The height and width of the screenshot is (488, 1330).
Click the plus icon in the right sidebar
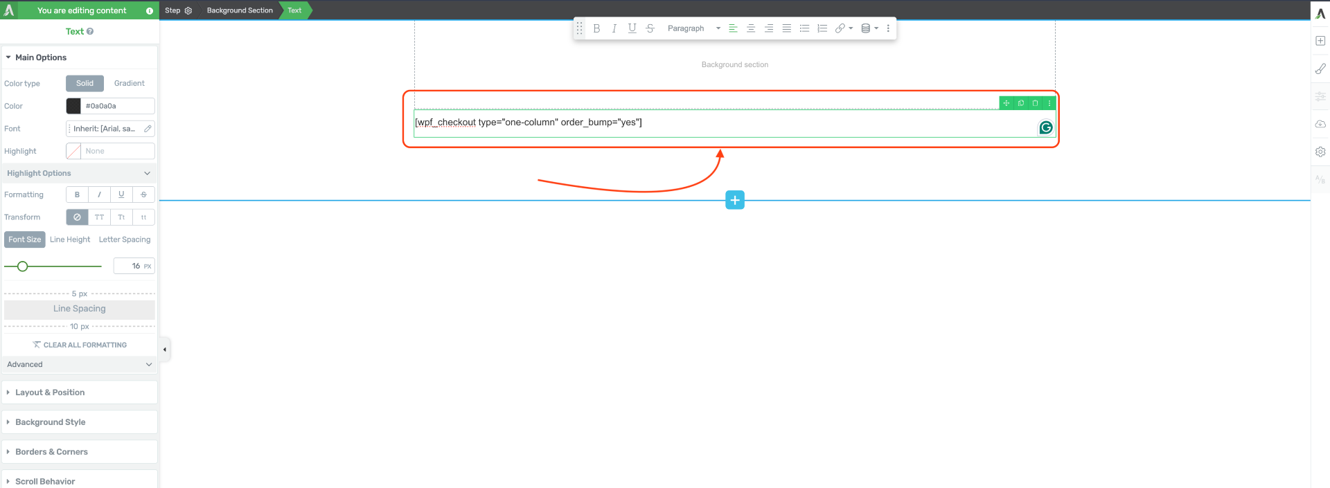[x=1320, y=41]
